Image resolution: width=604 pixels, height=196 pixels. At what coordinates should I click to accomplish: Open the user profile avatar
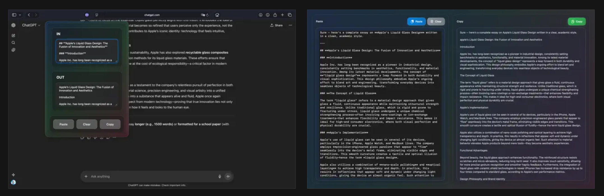(13, 182)
